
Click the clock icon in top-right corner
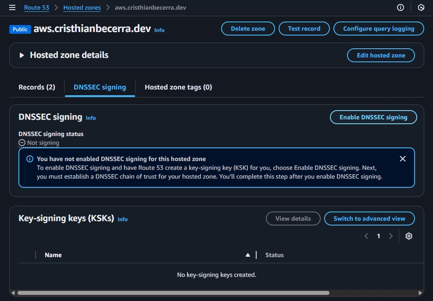click(421, 8)
